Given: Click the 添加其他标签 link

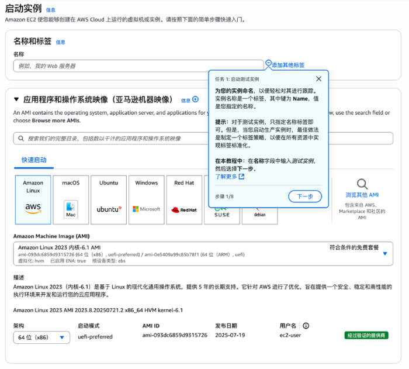Looking at the screenshot, I should (287, 65).
